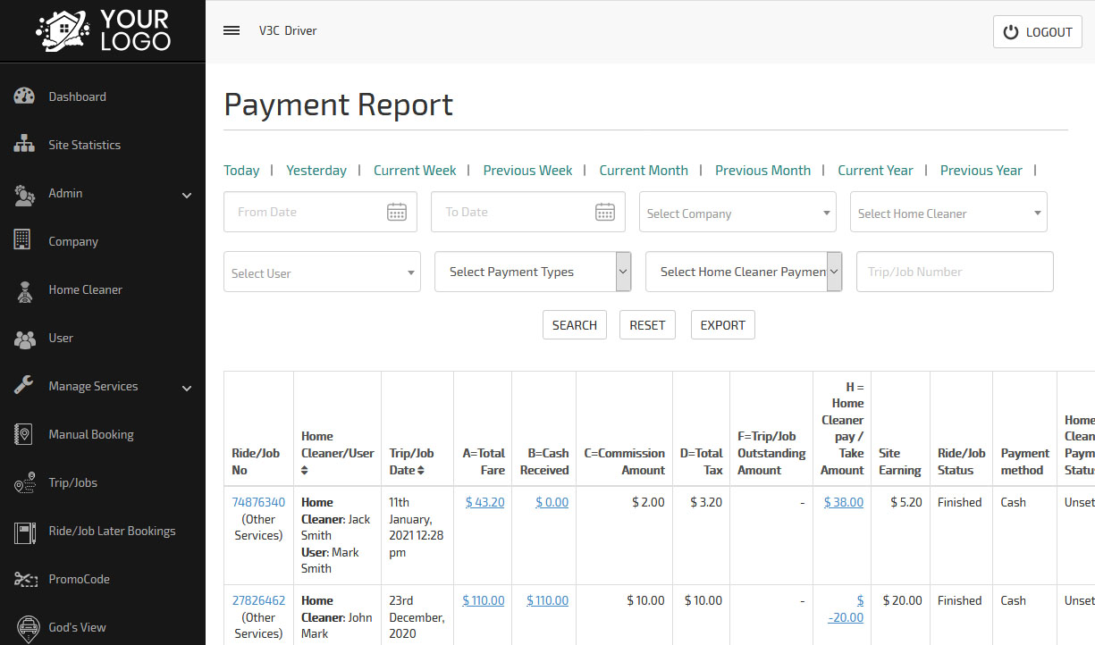Focus the To Date field
The height and width of the screenshot is (645, 1095).
528,212
